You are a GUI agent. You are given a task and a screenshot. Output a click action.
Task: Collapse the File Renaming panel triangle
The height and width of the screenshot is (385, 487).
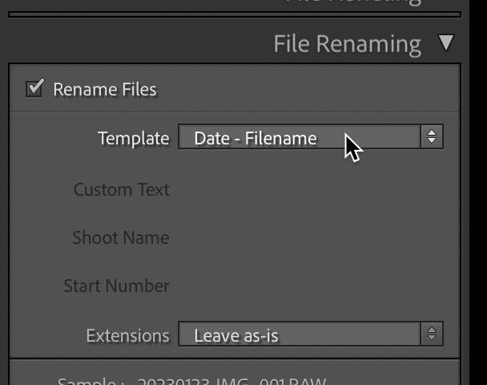click(446, 43)
